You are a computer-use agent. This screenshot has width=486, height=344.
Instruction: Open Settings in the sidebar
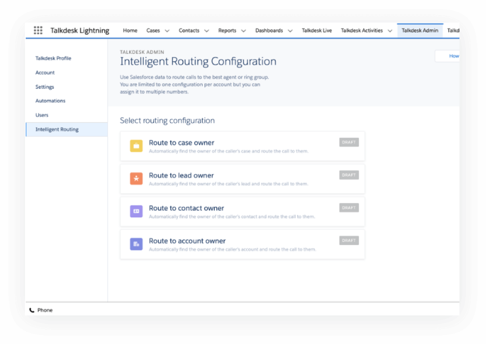tap(45, 87)
